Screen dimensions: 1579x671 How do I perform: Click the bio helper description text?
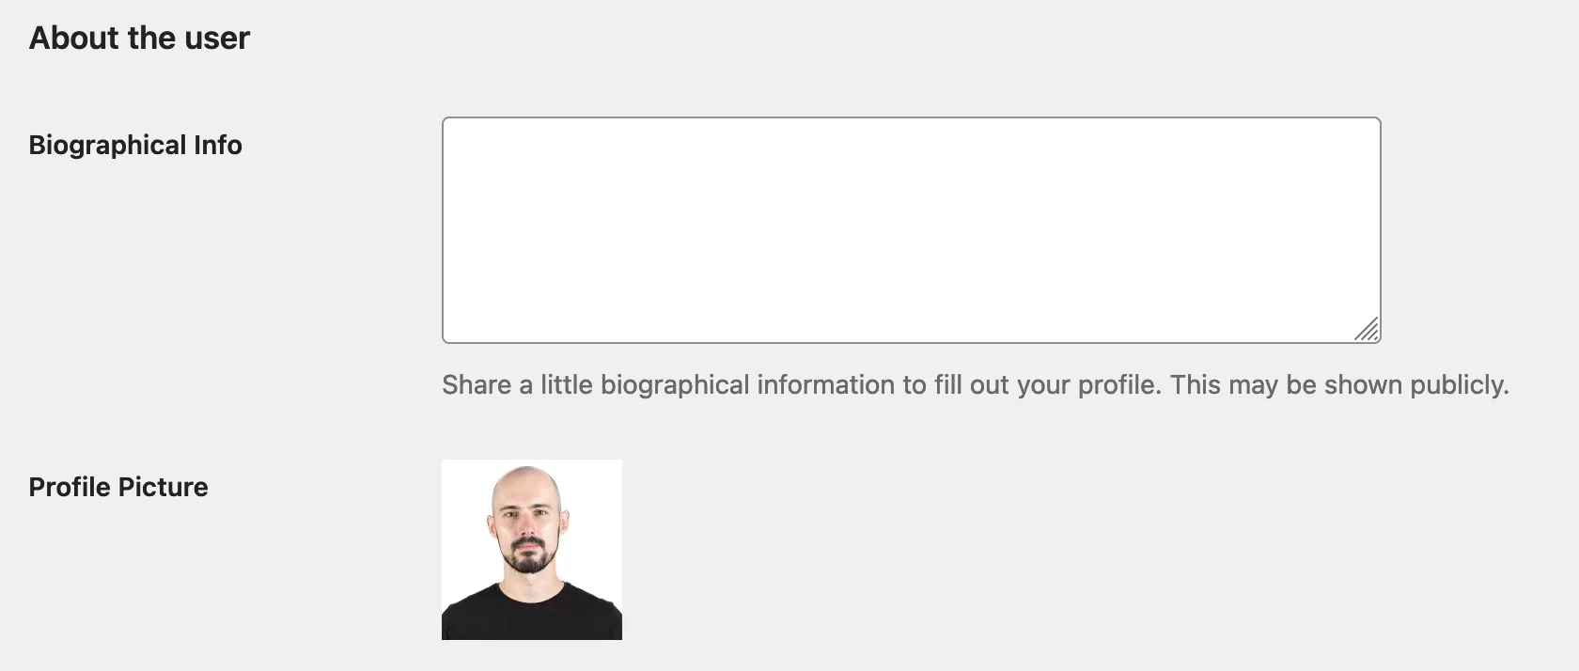pos(975,385)
